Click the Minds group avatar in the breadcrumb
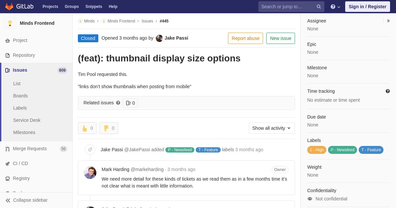Image resolution: width=396 pixels, height=208 pixels. [x=80, y=21]
